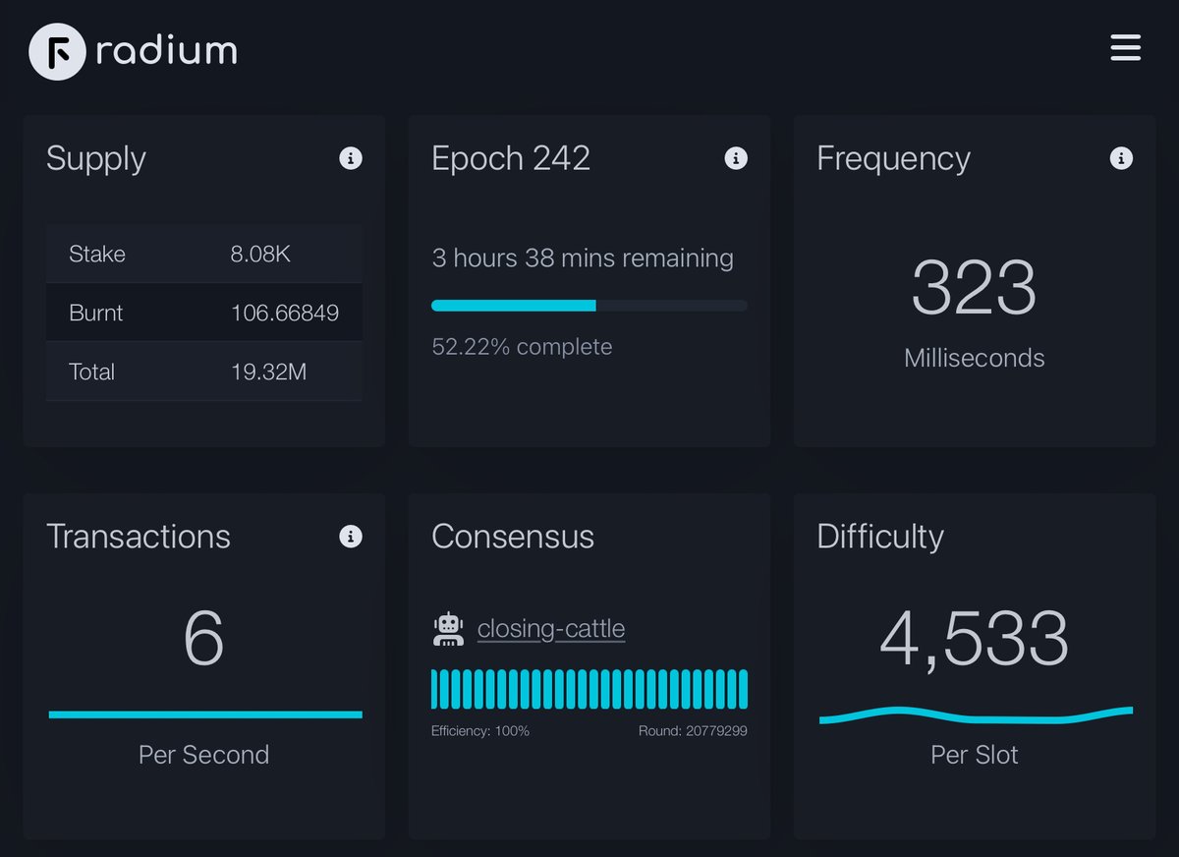Click the 106.66849 burnt value
Viewport: 1179px width, 857px height.
pyautogui.click(x=285, y=314)
